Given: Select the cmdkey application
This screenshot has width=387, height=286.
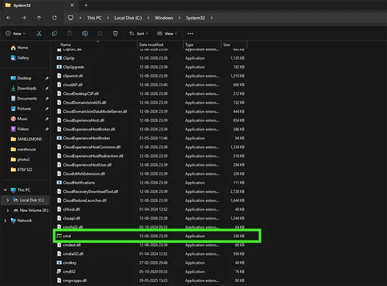Looking at the screenshot, I should [x=150, y=263].
